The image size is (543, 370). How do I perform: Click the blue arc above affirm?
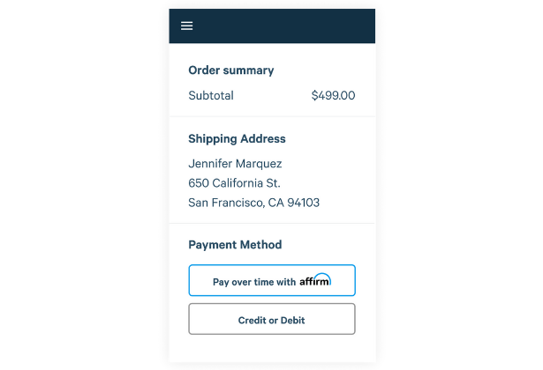pos(321,275)
